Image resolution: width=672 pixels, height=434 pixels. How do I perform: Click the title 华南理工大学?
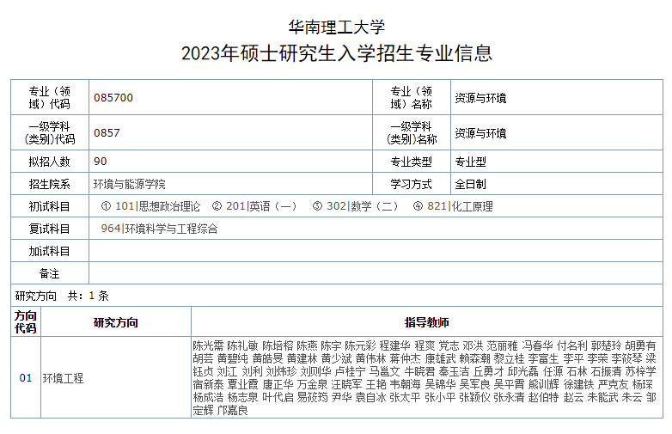tap(336, 27)
